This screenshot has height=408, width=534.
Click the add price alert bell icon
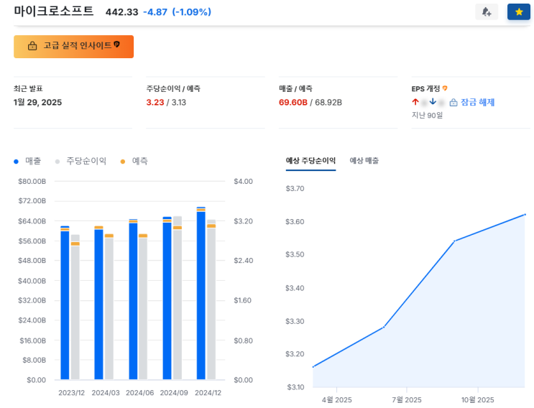tap(487, 12)
